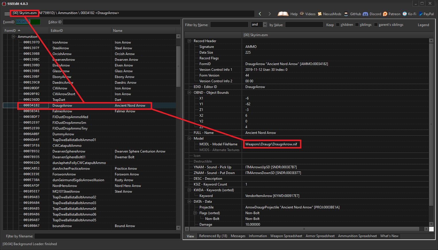Image resolution: width=438 pixels, height=250 pixels.
Task: Select the boundArrow record row
Action: coord(90,226)
